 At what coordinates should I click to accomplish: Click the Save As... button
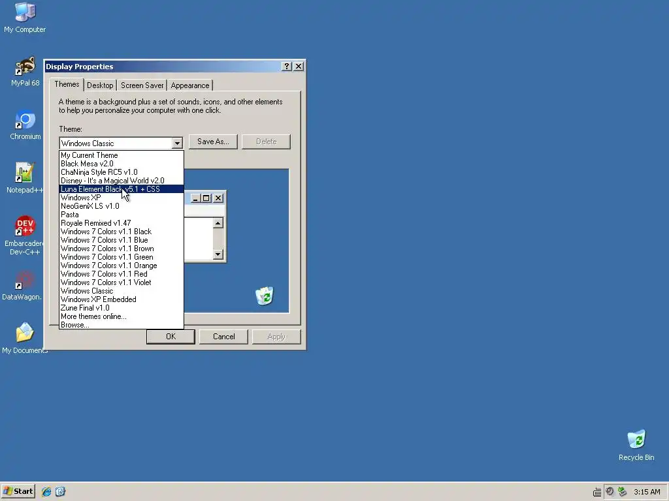(213, 142)
